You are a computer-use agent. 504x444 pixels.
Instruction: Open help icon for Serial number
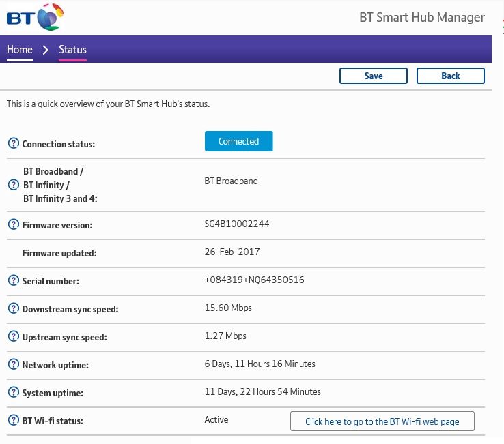pyautogui.click(x=14, y=280)
